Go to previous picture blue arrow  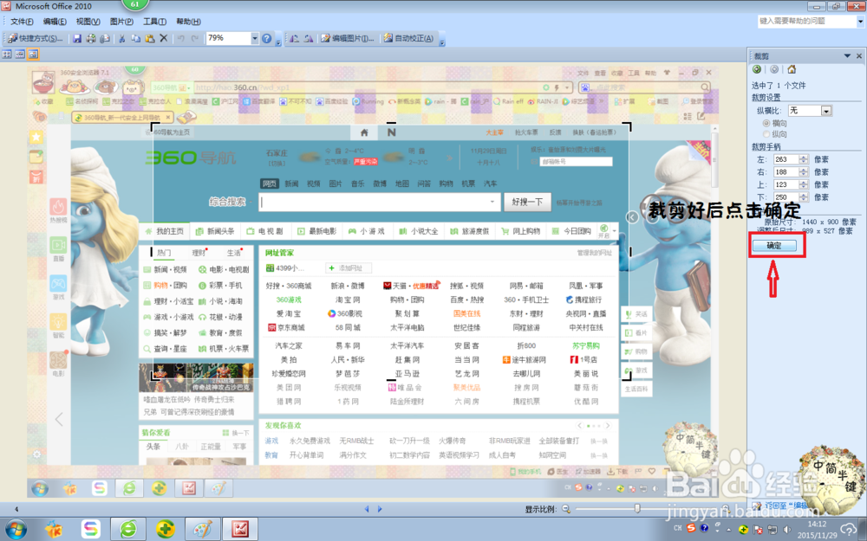click(366, 509)
